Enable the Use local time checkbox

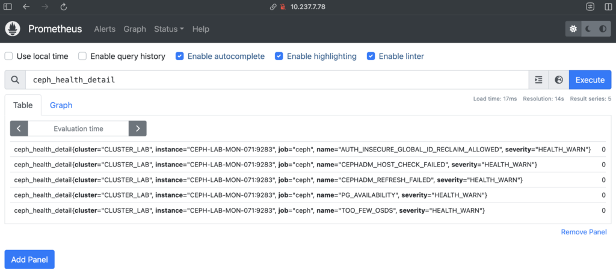tap(8, 56)
